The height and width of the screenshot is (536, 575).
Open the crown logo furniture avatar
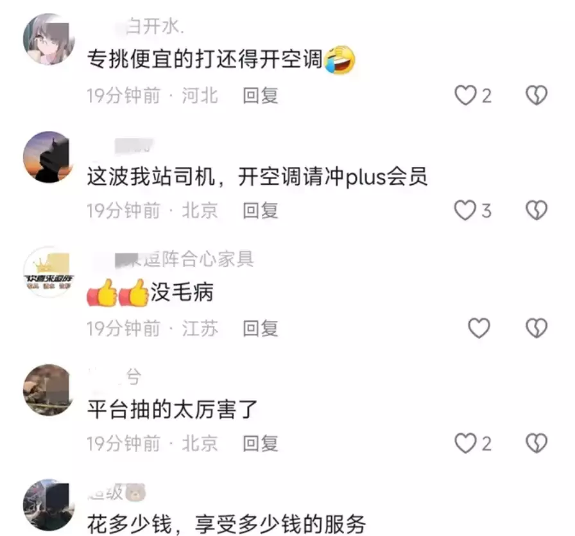[x=49, y=272]
